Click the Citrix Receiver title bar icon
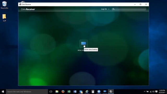This screenshot has height=94, width=167. pyautogui.click(x=20, y=4)
